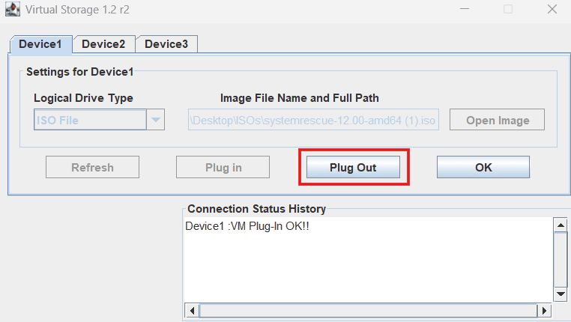Click the status history scroll up arrow

coord(560,225)
